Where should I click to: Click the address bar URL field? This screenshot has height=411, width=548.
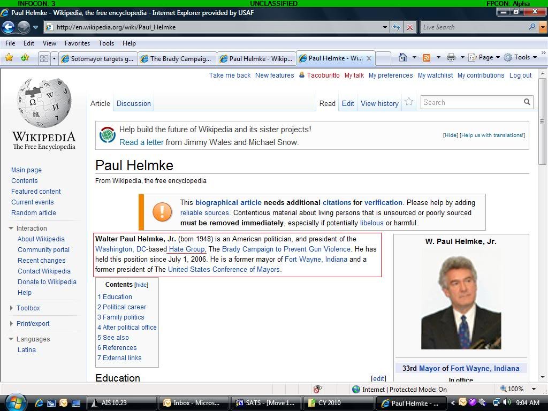(216, 27)
